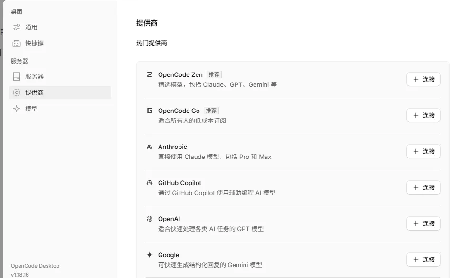Image resolution: width=462 pixels, height=278 pixels.
Task: Click the OpenCode Go logo icon
Action: click(x=150, y=111)
